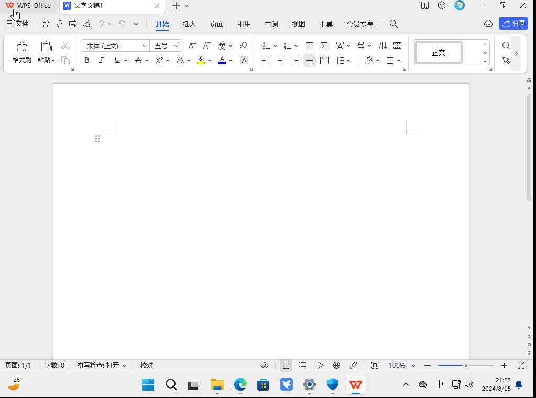The image size is (536, 398).
Task: Apply Italic formatting
Action: [x=101, y=60]
